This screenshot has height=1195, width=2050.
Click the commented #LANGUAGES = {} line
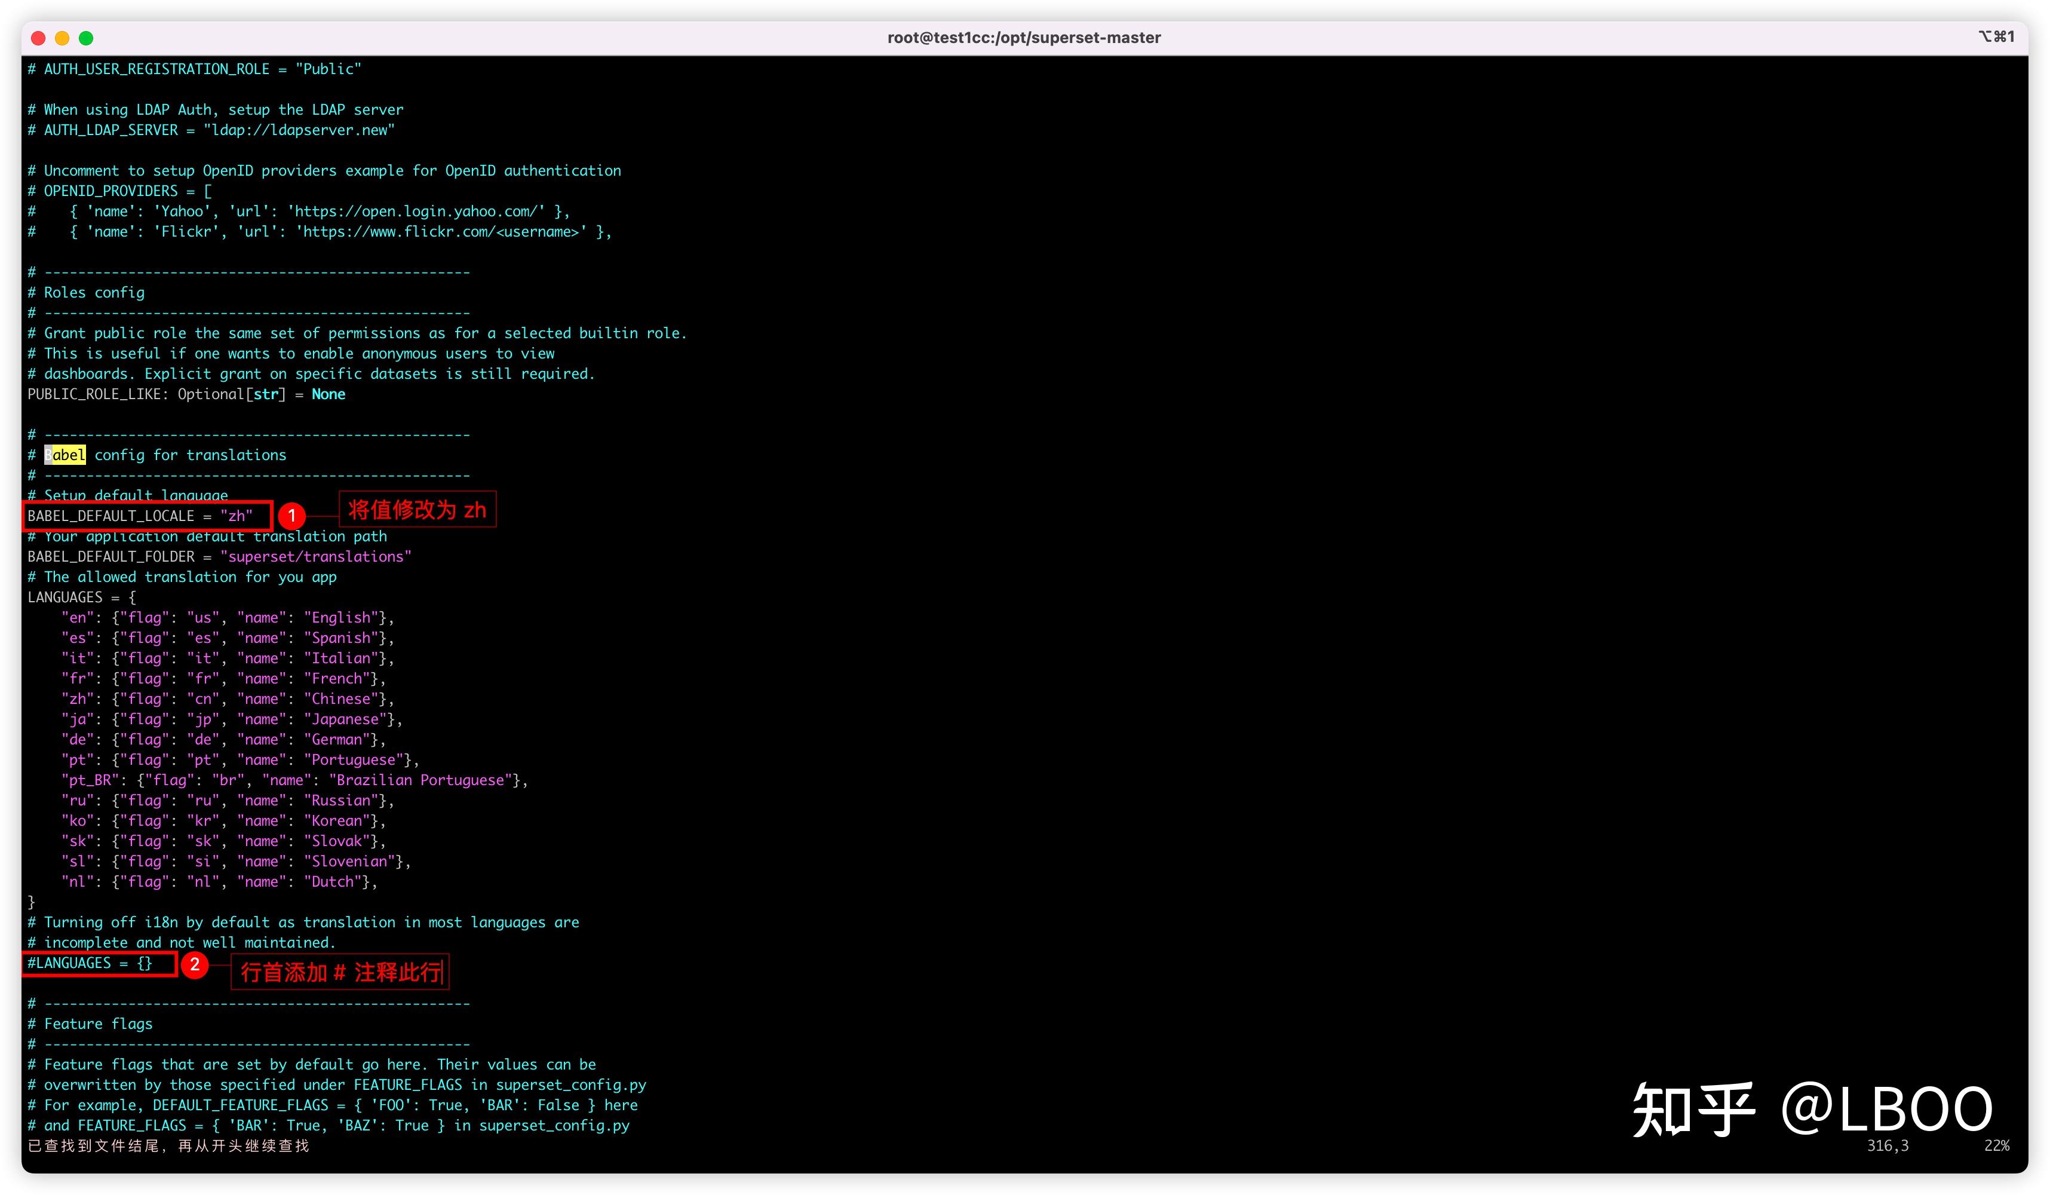point(90,963)
